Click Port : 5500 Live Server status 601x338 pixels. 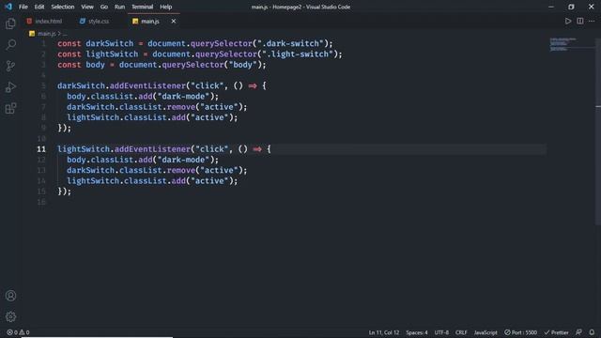pos(520,332)
